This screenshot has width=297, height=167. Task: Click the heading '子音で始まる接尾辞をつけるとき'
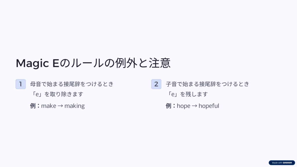coord(207,84)
